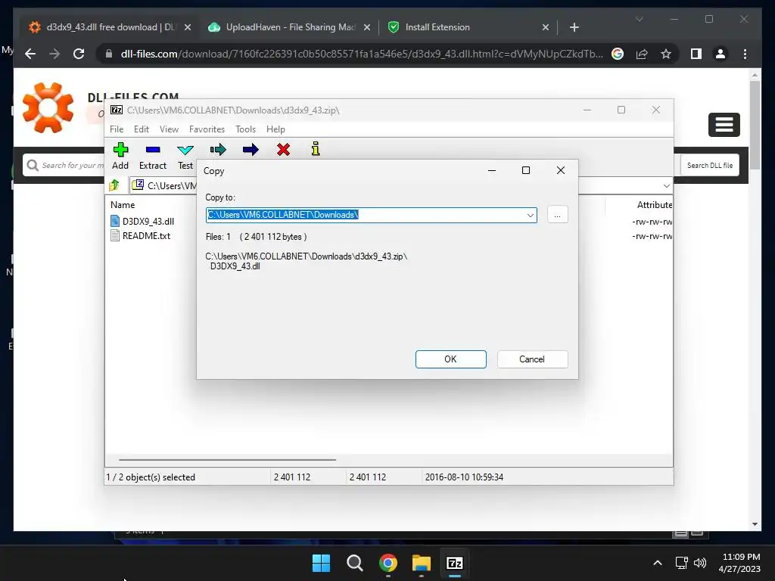Click the Chrome taskbar icon
This screenshot has height=581, width=775.
coord(388,563)
